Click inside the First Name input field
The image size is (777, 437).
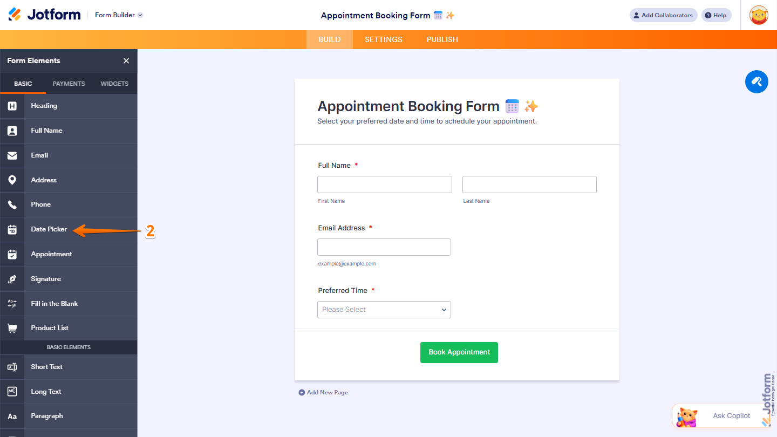384,184
